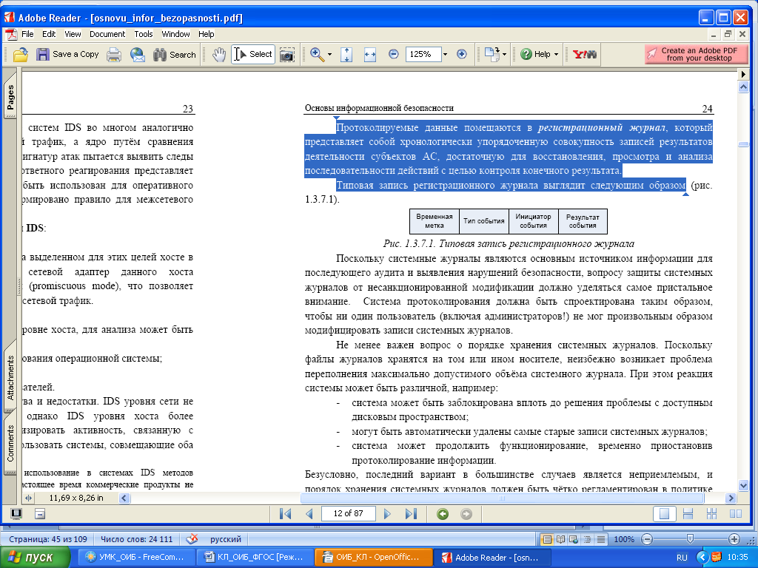Go to first page of the document

tap(285, 513)
